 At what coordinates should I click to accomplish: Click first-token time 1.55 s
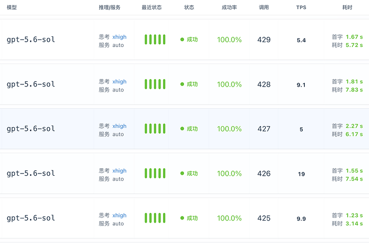pos(354,170)
